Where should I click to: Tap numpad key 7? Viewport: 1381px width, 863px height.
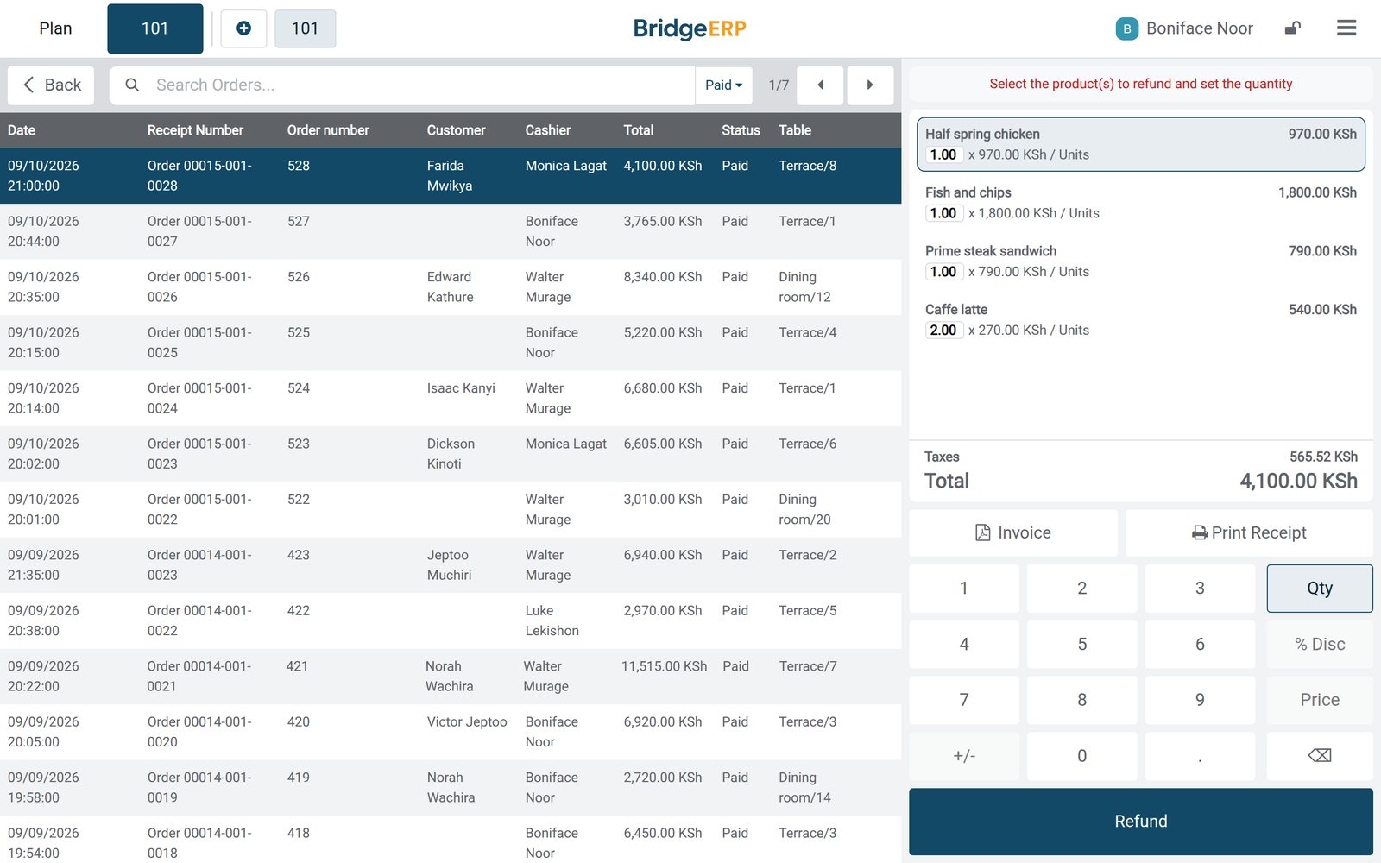pos(964,700)
